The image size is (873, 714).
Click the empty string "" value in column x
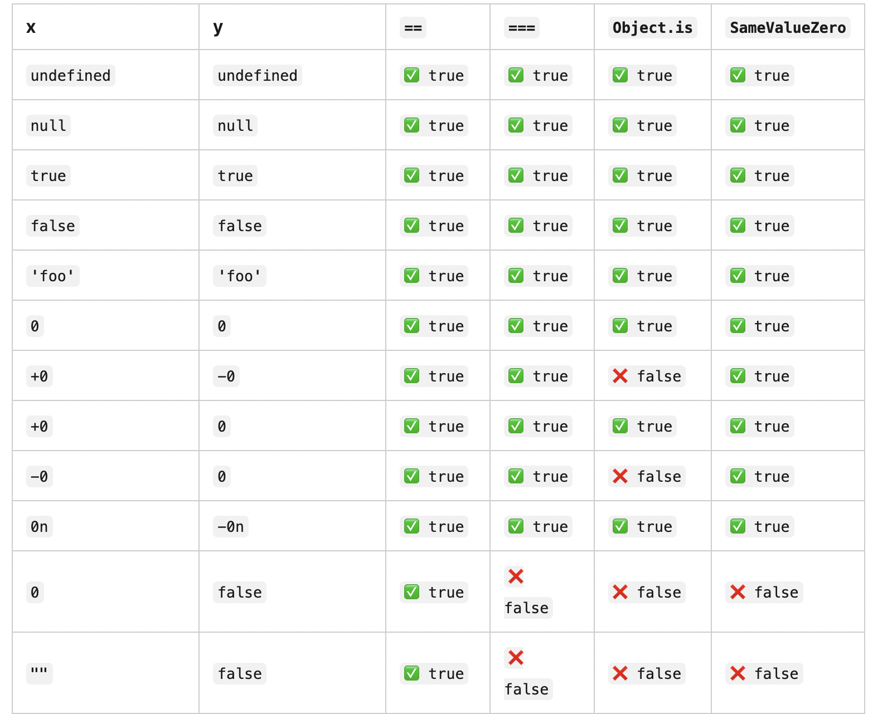(40, 674)
